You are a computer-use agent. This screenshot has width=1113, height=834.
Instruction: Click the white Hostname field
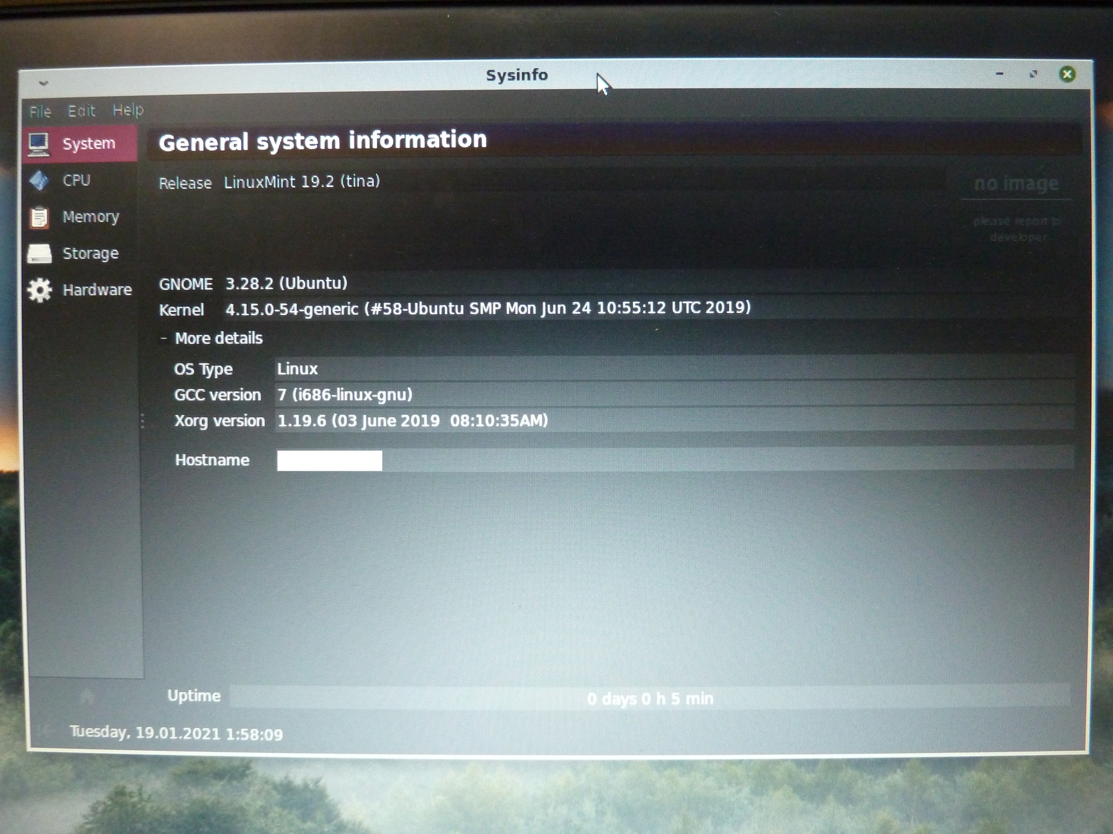(x=329, y=460)
